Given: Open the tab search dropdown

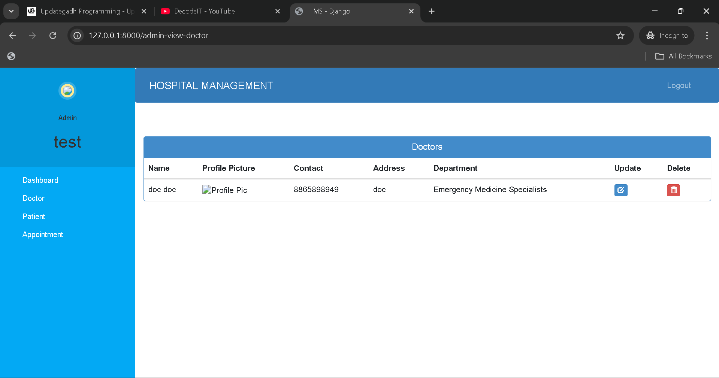Looking at the screenshot, I should [11, 11].
